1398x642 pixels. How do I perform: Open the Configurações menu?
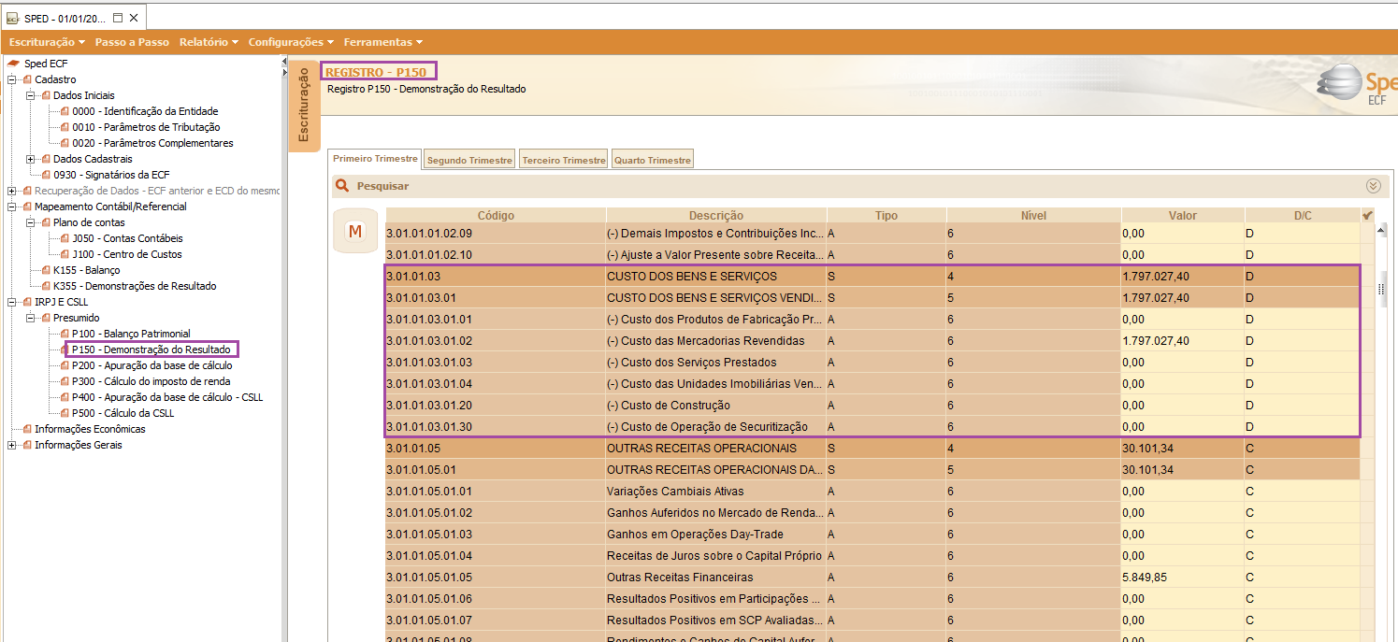pos(292,42)
